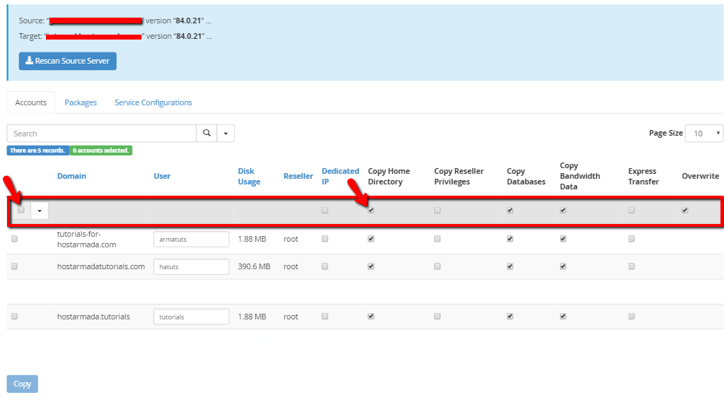
Task: Toggle Express Transfer for hostarmadatutorials.com
Action: point(631,266)
